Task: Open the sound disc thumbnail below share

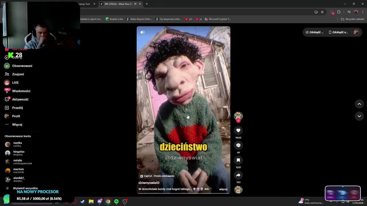Action: pyautogui.click(x=238, y=190)
